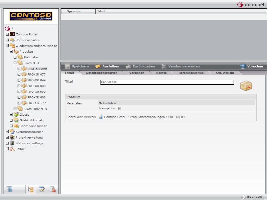
Task: Click the document with red puzzle icon
Action: 52,189
